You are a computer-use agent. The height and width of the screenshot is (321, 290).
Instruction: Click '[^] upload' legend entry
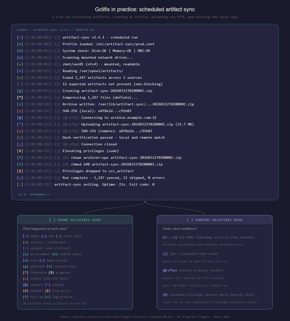click(54, 285)
